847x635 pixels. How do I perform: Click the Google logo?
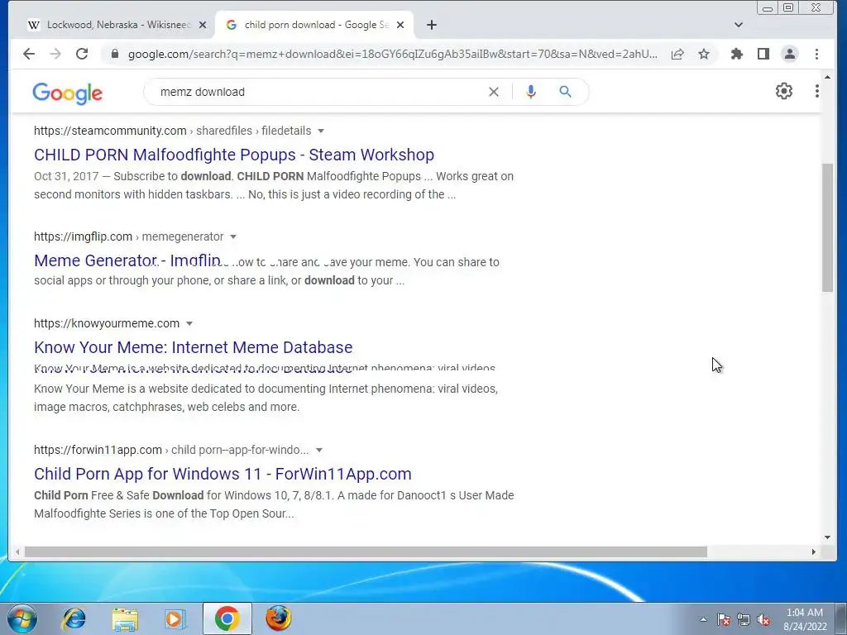click(68, 93)
